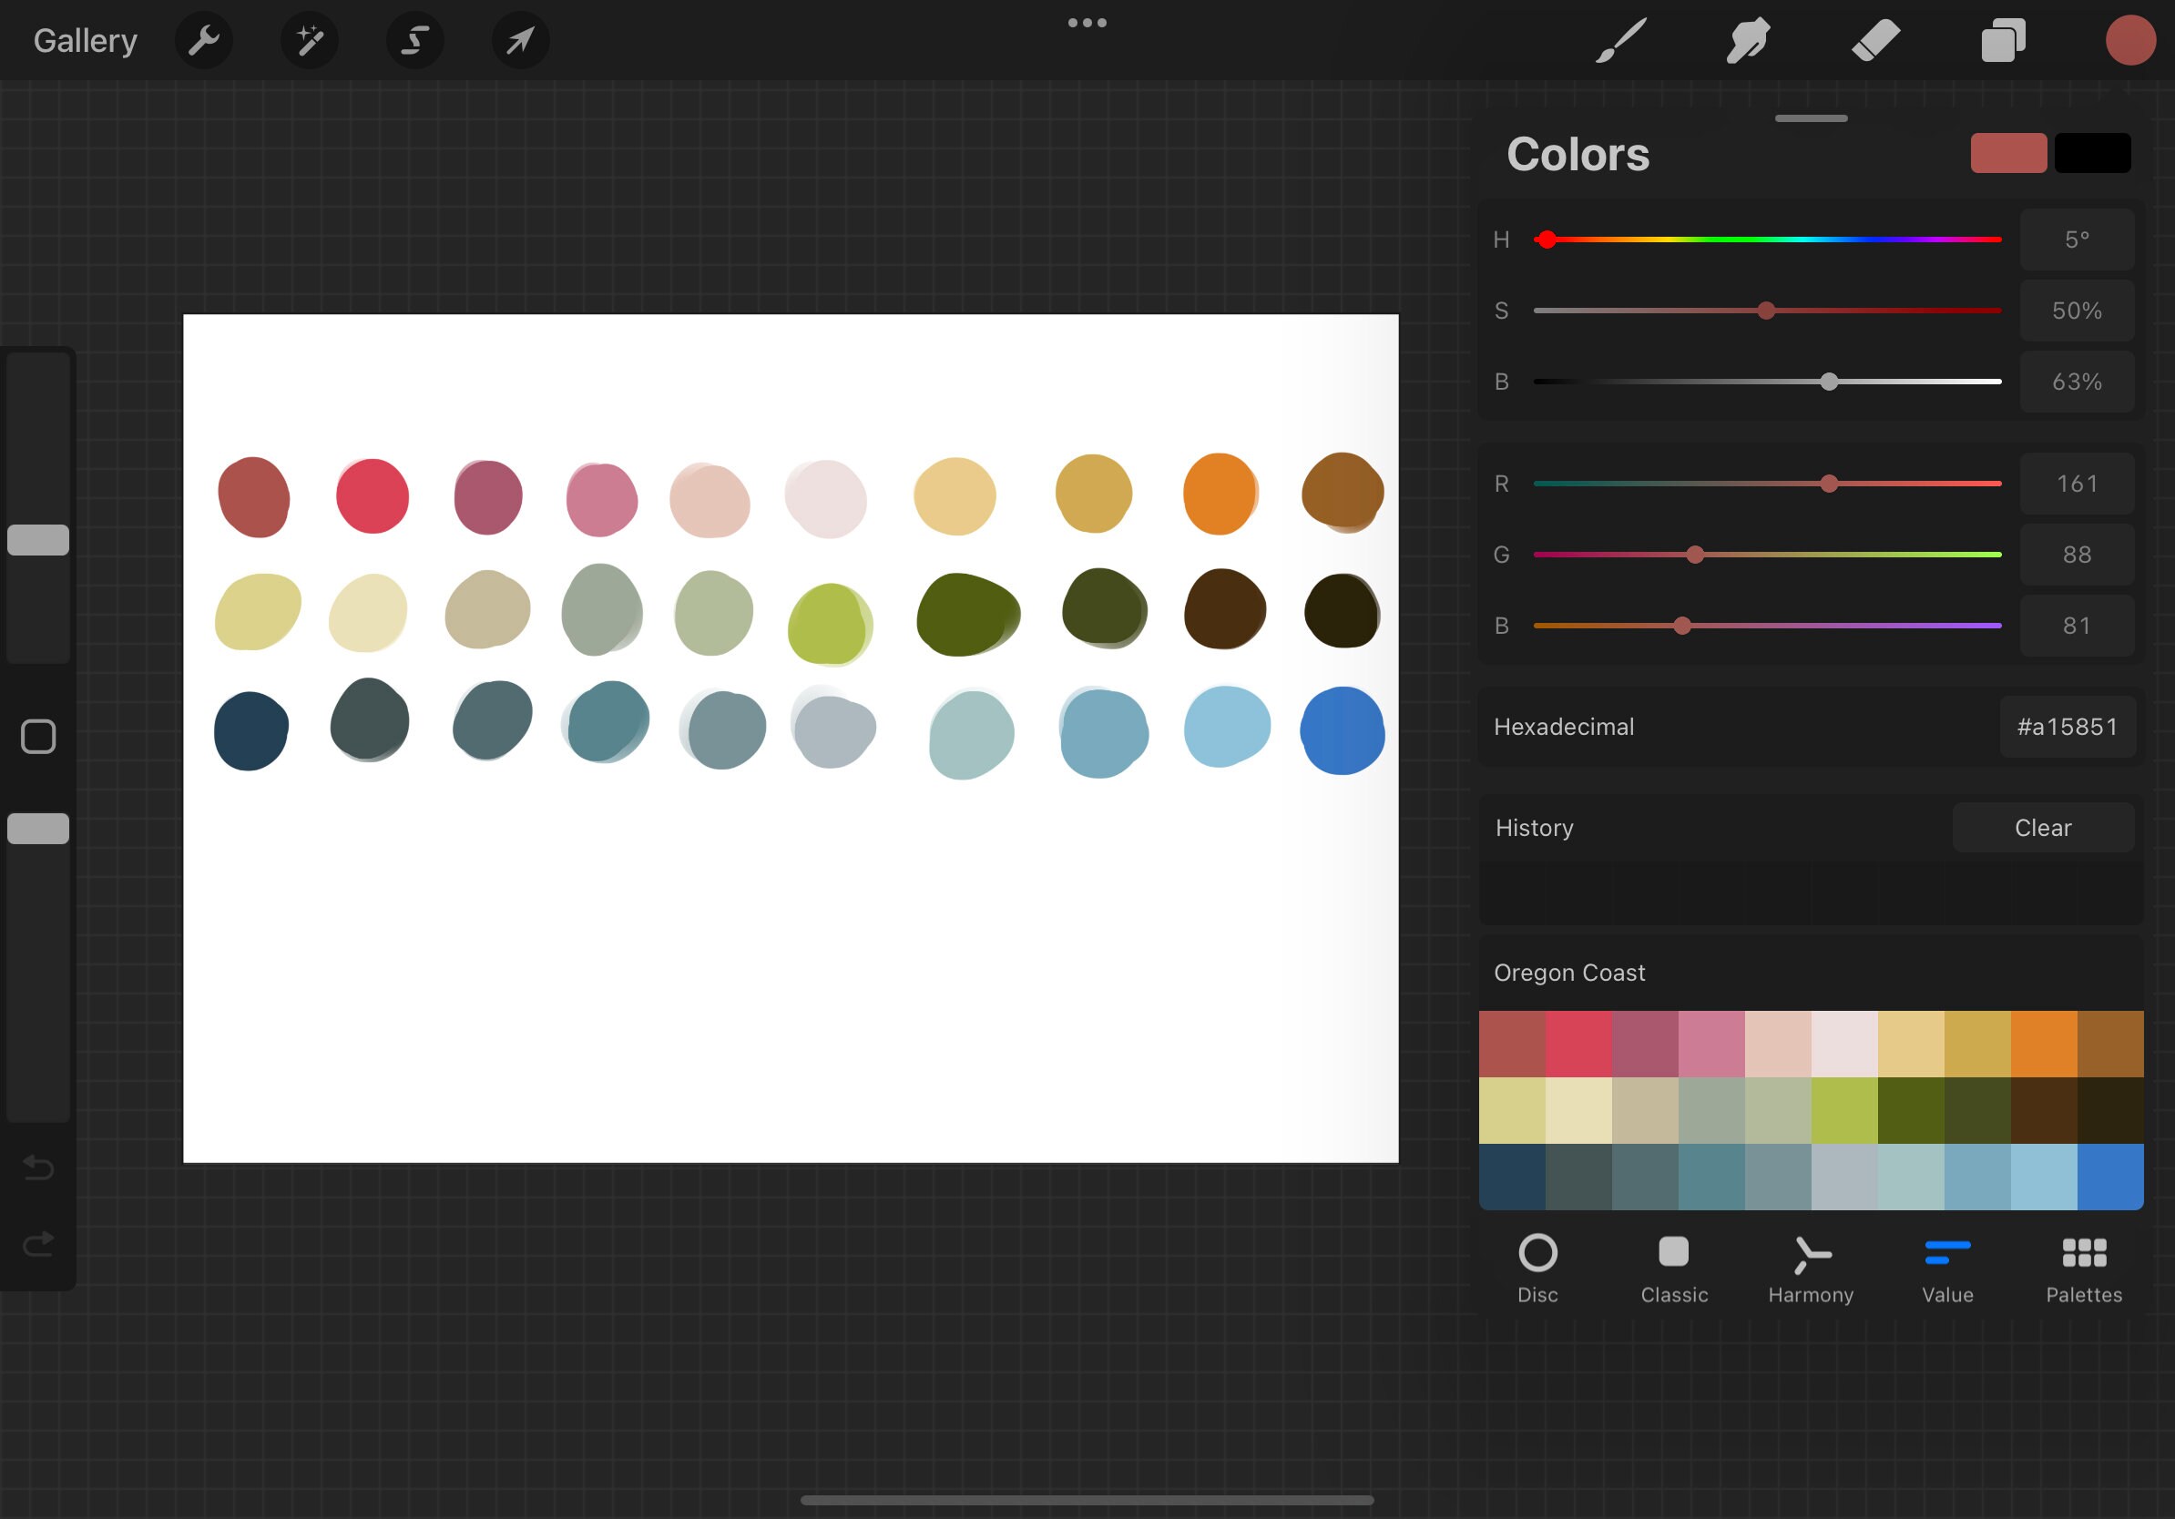Tap the undo arrow in sidebar
The width and height of the screenshot is (2175, 1519).
click(x=38, y=1168)
